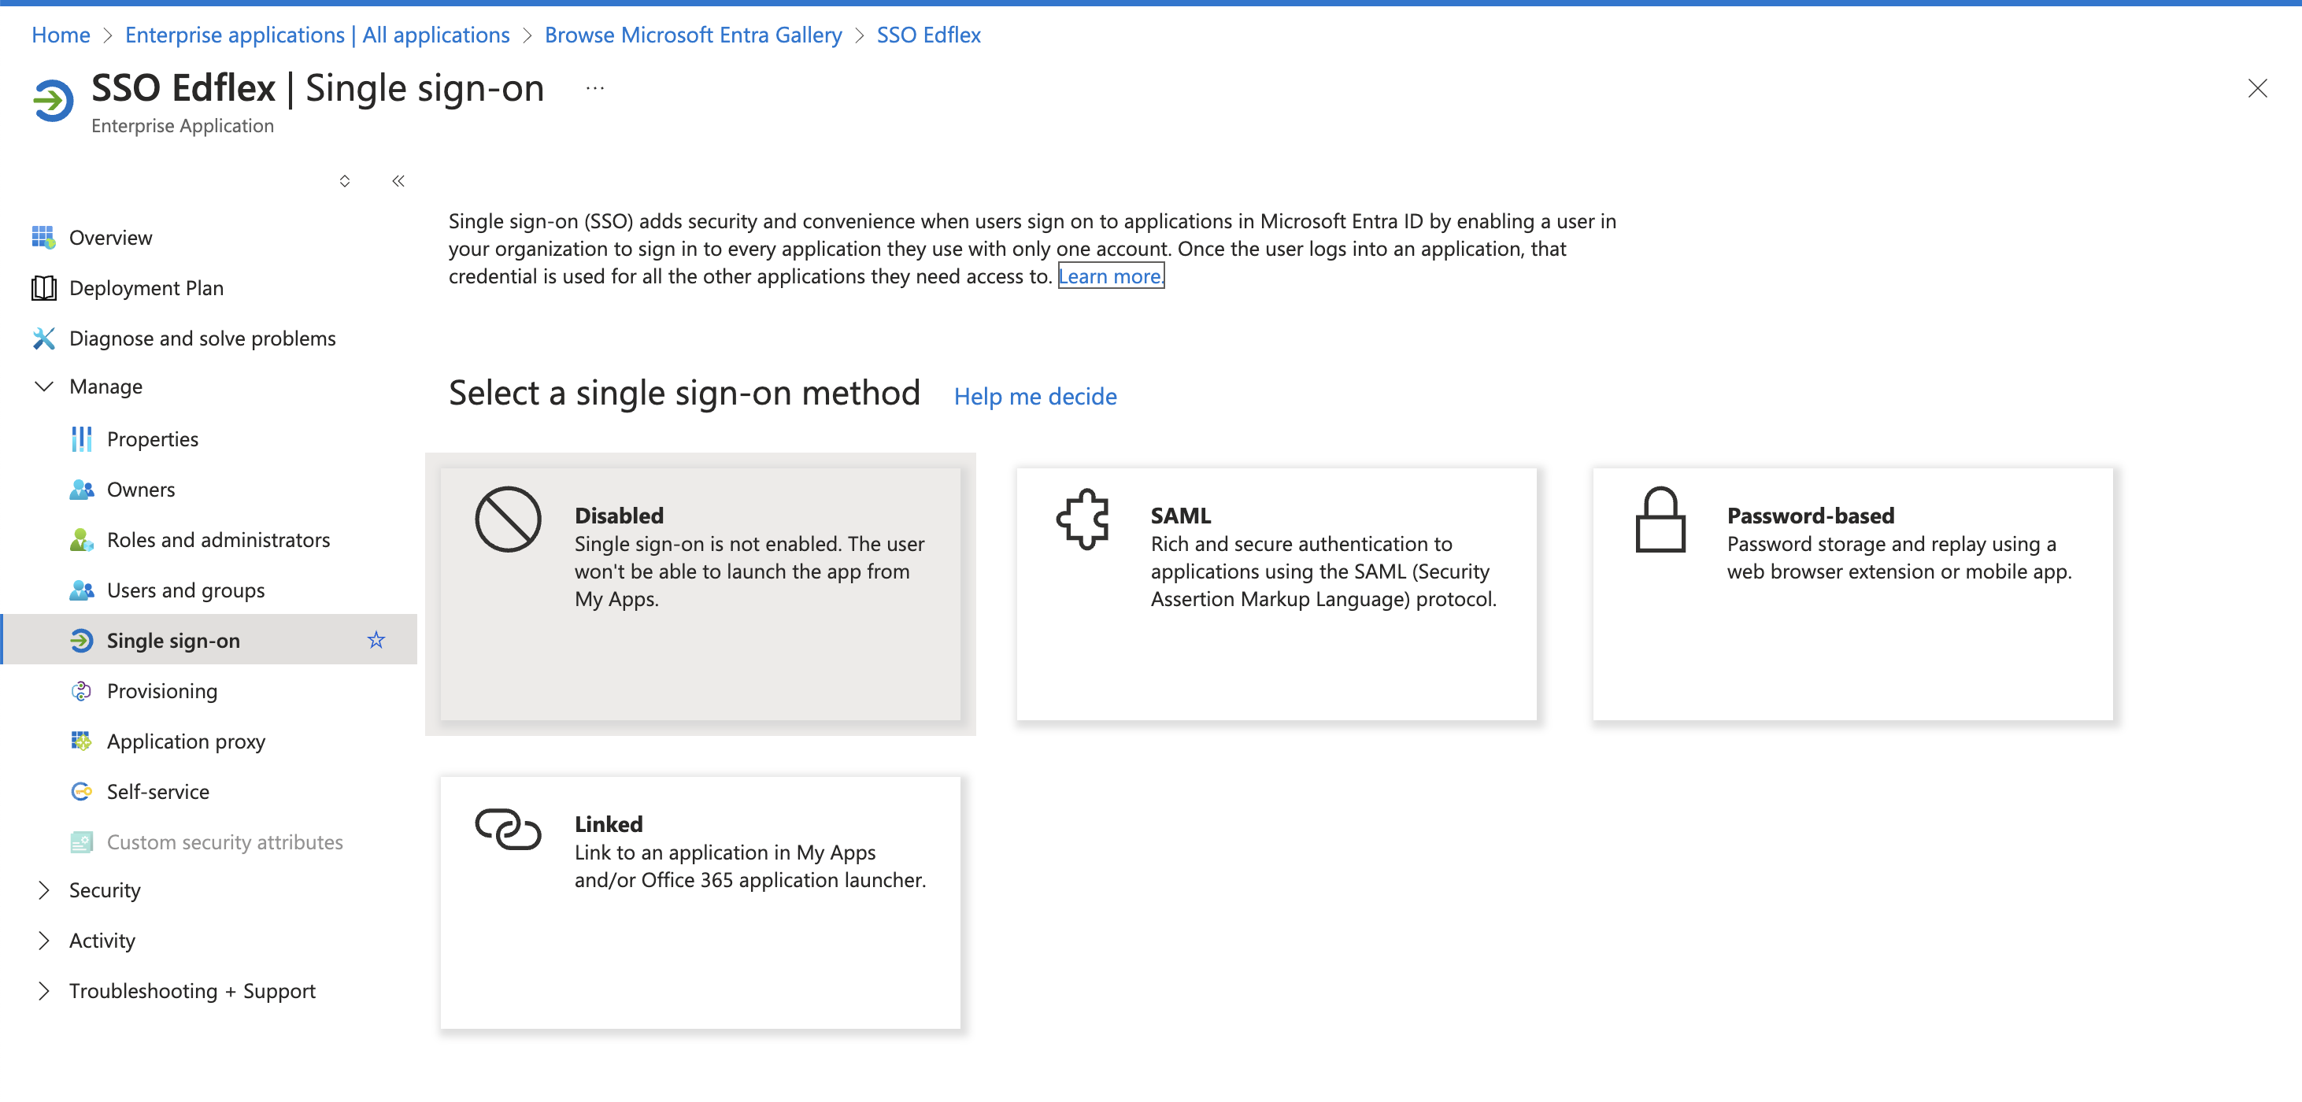Choose the Disabled sign-on method card
The height and width of the screenshot is (1102, 2302).
(701, 594)
